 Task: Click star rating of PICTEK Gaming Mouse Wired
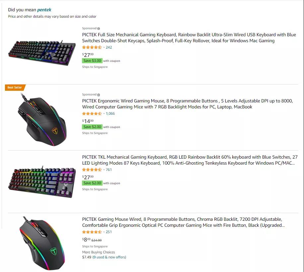click(x=92, y=232)
